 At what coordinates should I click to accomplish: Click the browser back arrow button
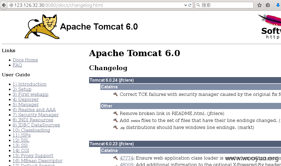(3, 5)
